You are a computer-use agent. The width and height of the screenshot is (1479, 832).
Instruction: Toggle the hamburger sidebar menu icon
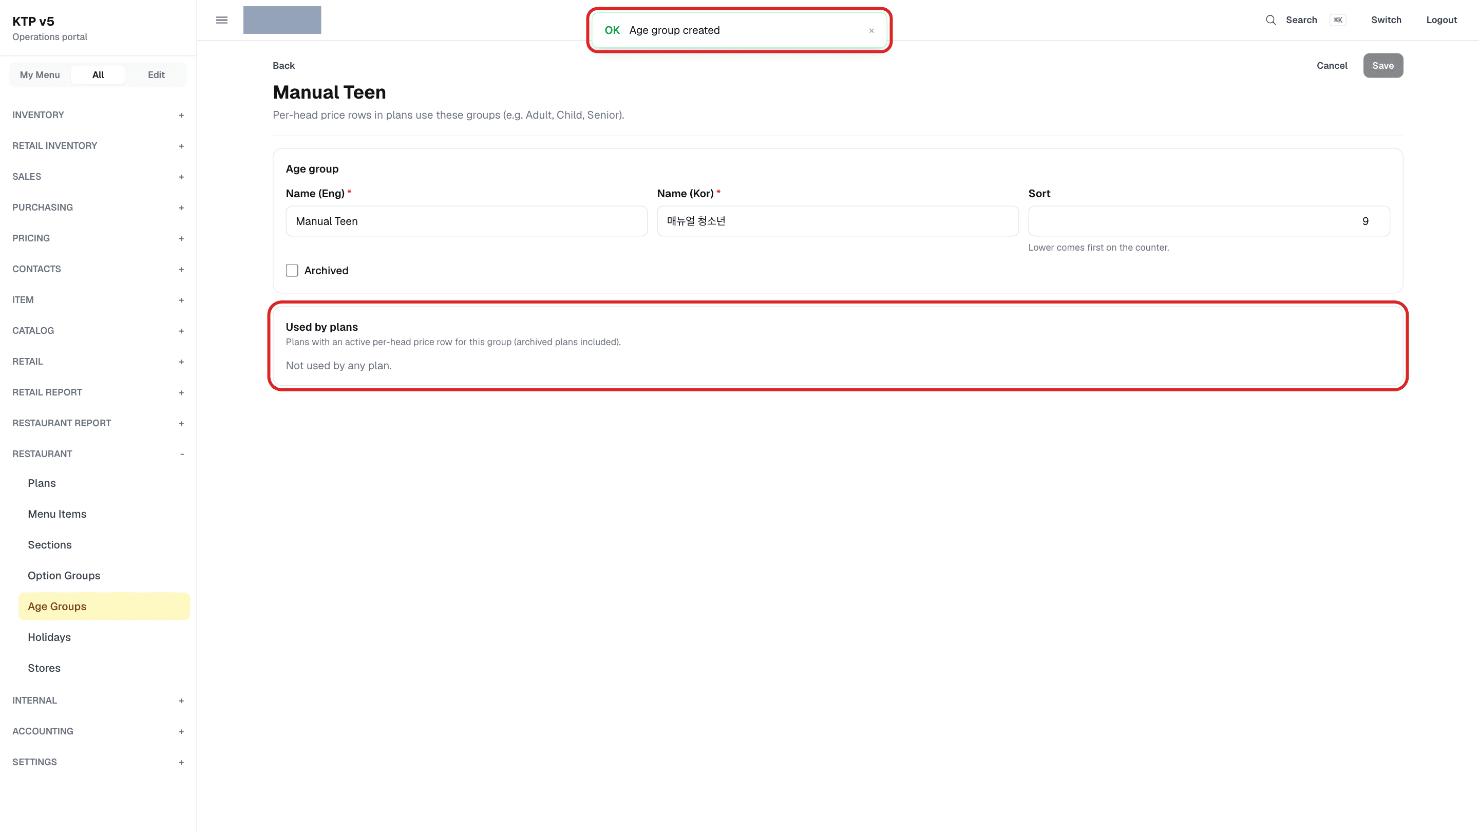pos(222,20)
